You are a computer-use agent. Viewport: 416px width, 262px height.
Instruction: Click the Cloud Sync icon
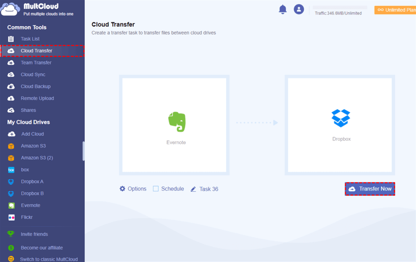[11, 74]
